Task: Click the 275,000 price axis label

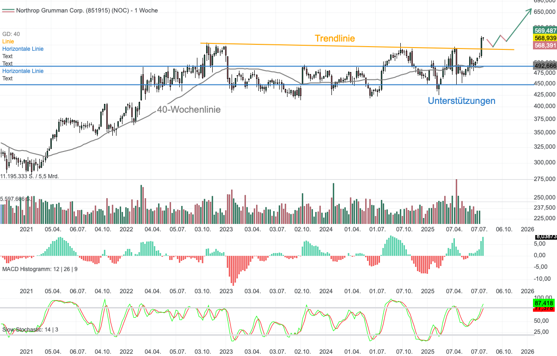Action: [545, 179]
